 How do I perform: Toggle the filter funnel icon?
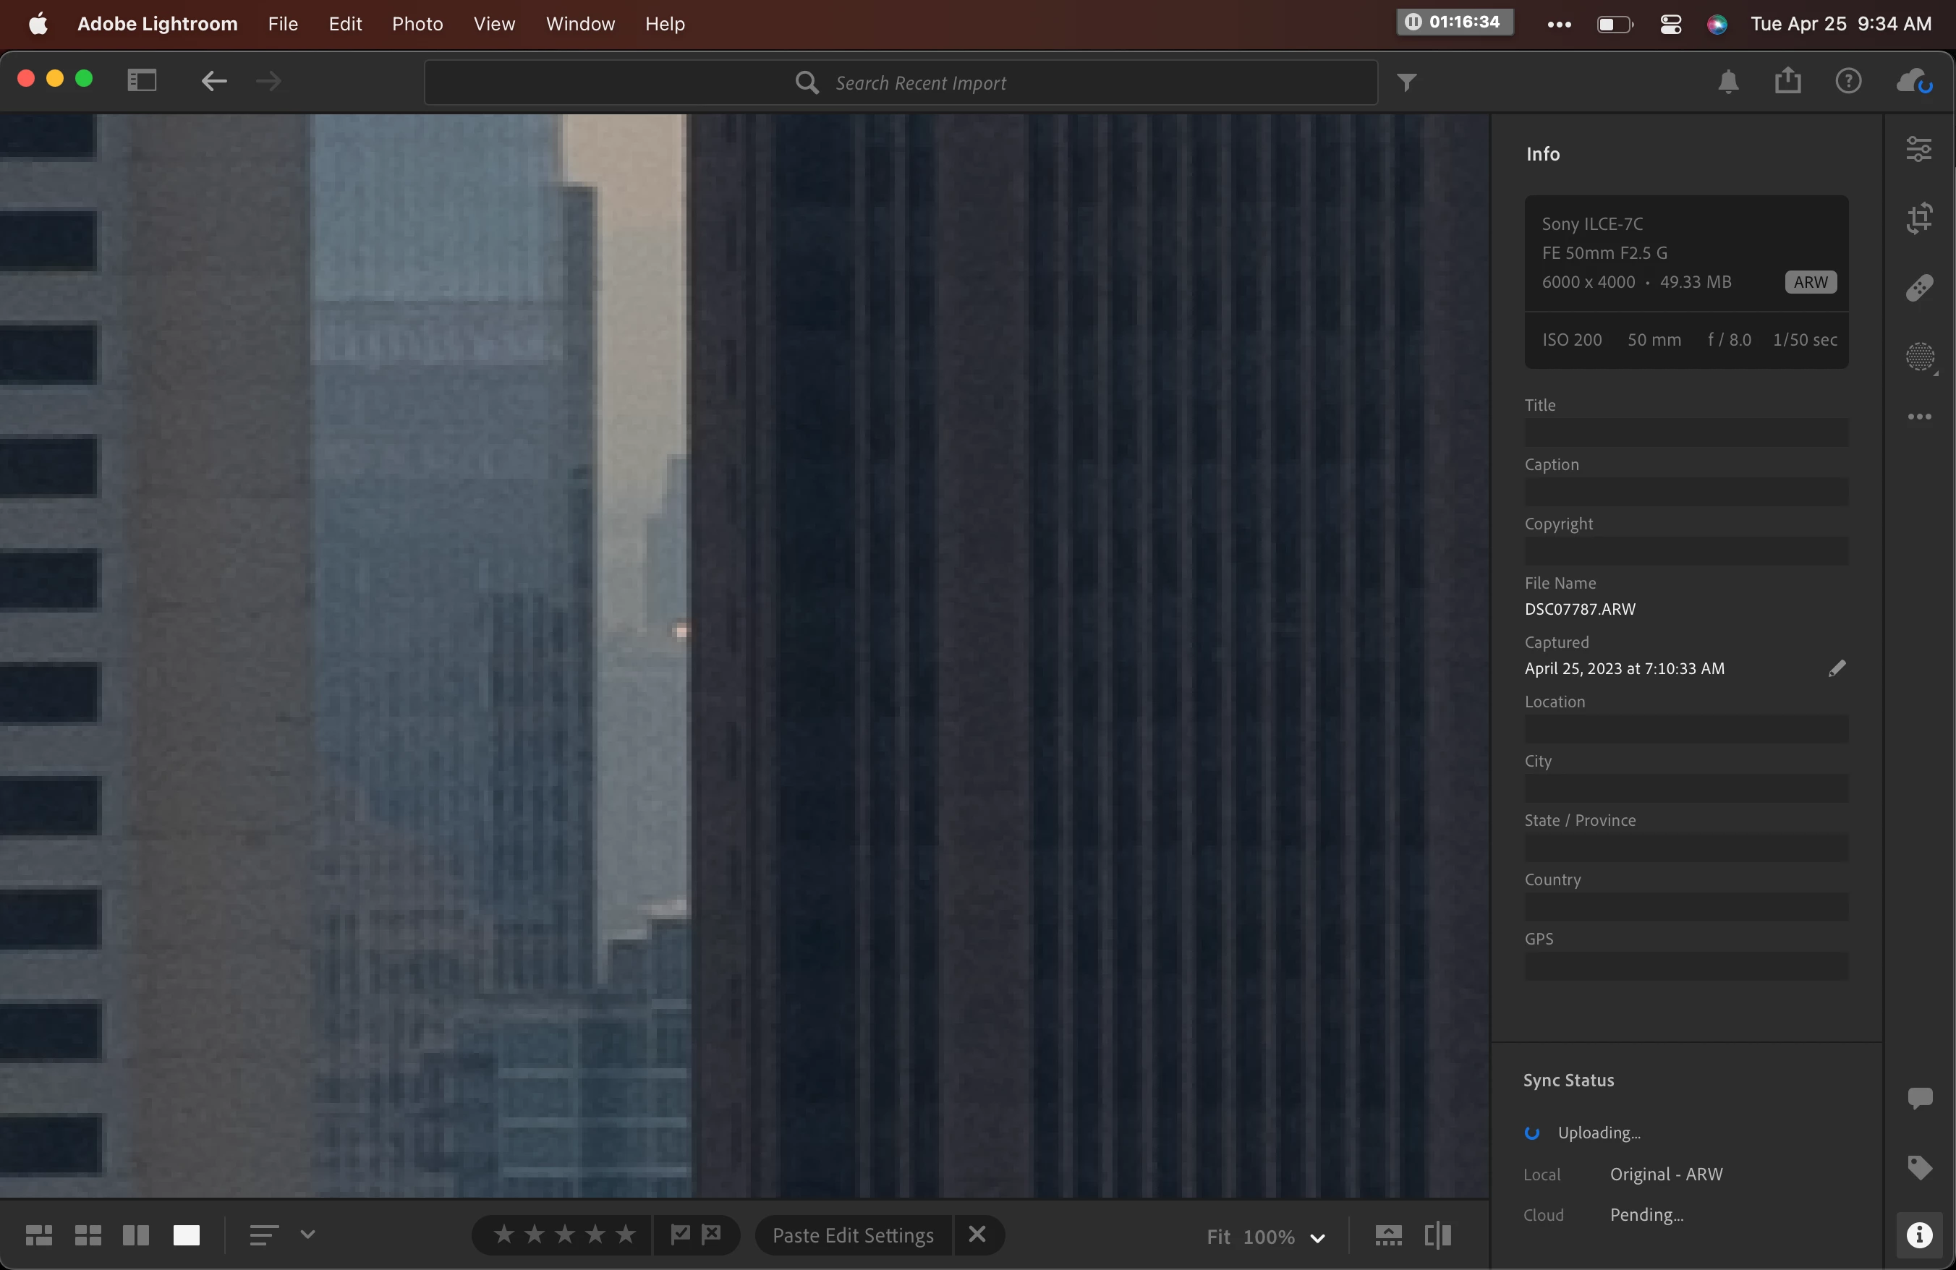point(1406,82)
